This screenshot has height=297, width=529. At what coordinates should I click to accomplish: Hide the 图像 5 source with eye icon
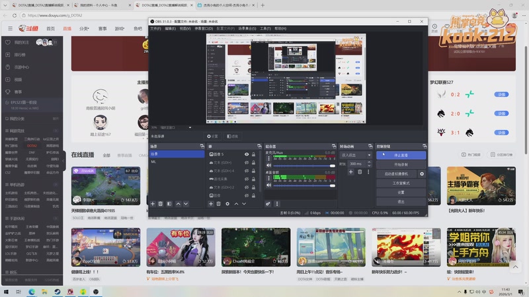[x=247, y=154]
